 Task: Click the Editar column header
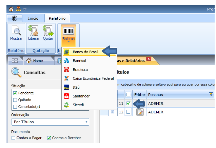point(139,95)
